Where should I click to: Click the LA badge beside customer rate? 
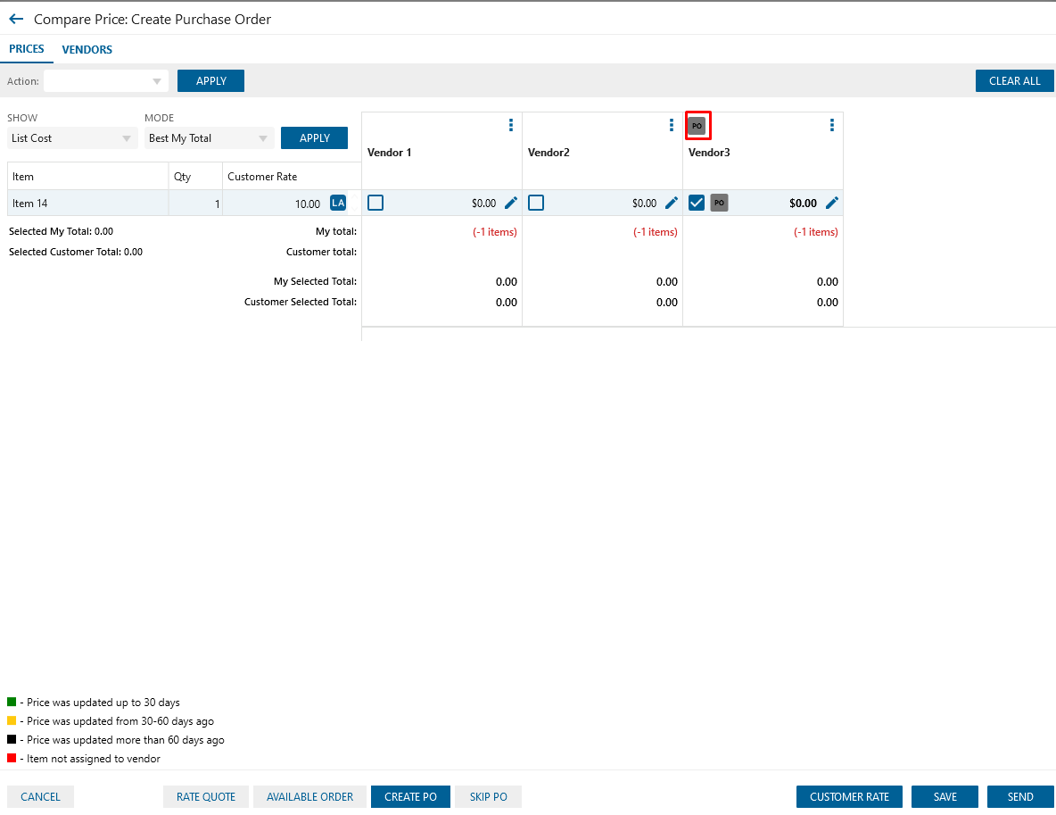338,203
